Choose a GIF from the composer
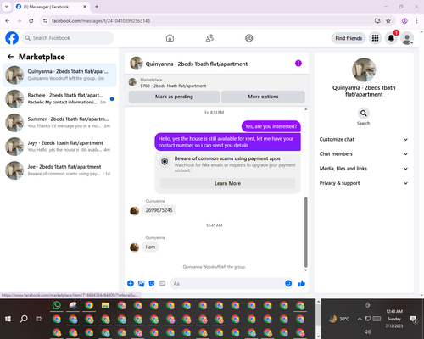 (x=162, y=283)
